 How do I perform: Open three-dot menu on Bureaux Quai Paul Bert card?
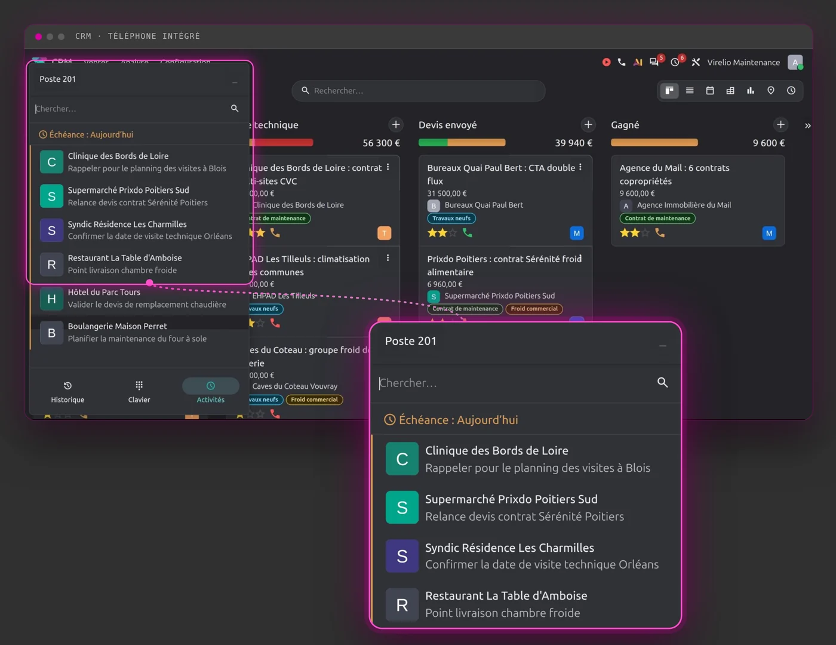(x=580, y=168)
